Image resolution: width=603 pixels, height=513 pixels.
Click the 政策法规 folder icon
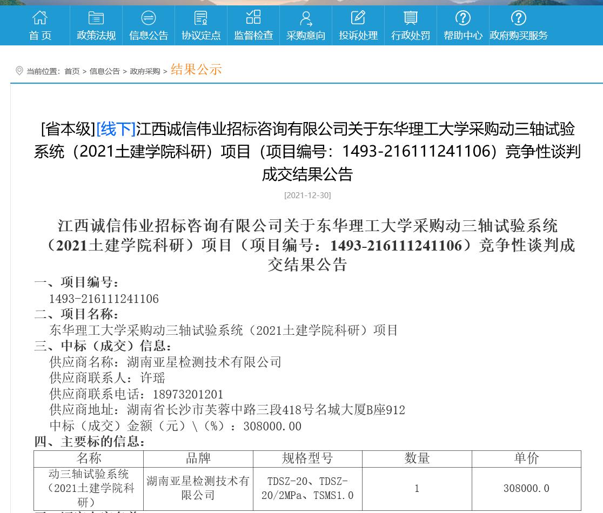pyautogui.click(x=96, y=18)
